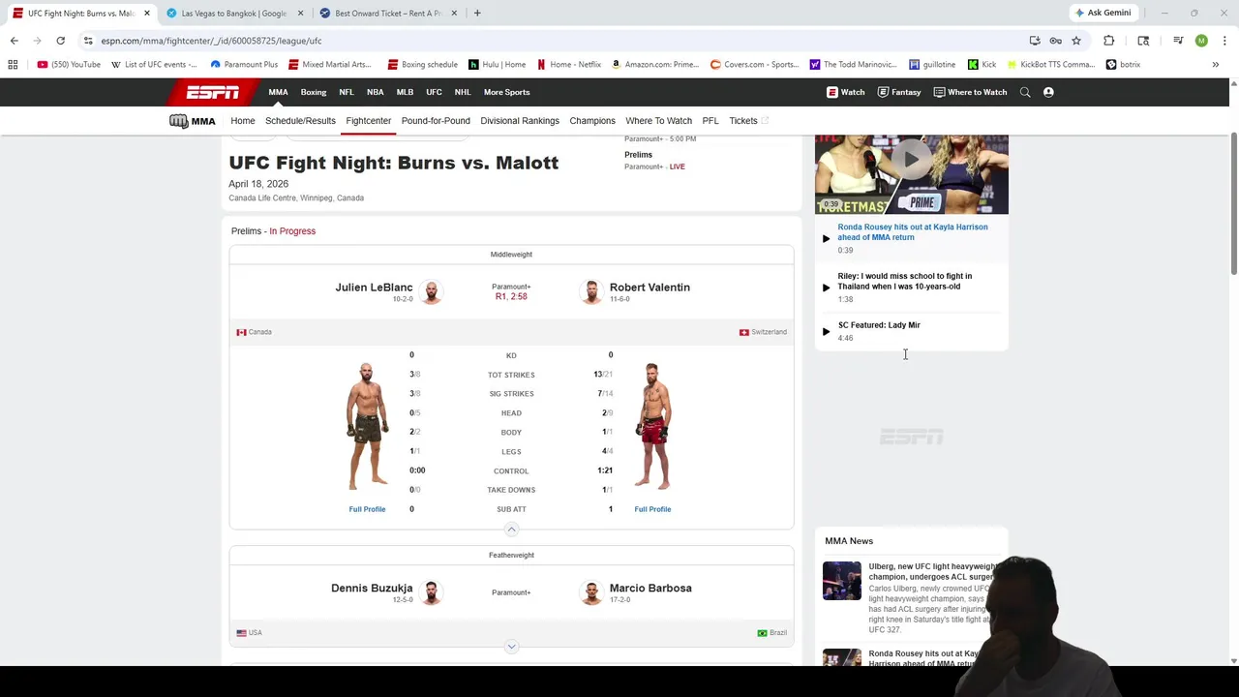Open the Fightcenter tab
This screenshot has width=1239, height=697.
[x=368, y=121]
